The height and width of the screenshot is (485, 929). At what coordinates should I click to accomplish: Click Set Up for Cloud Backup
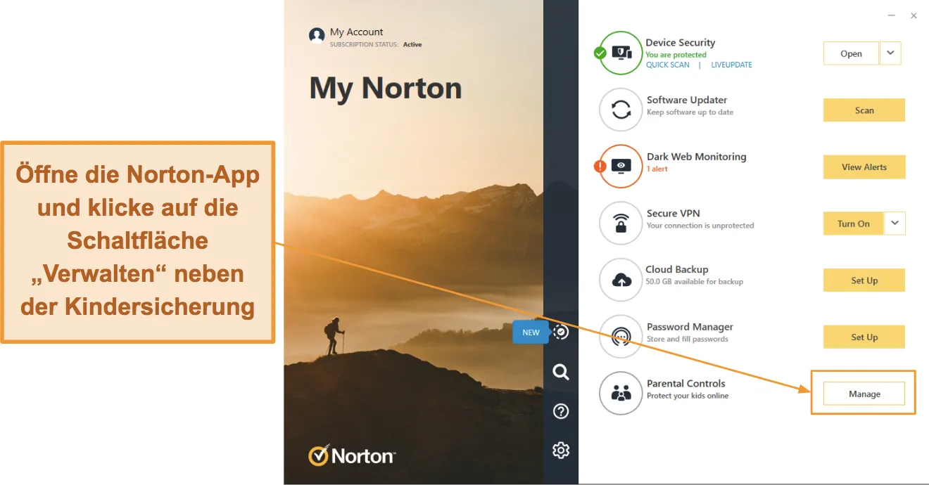pyautogui.click(x=864, y=280)
